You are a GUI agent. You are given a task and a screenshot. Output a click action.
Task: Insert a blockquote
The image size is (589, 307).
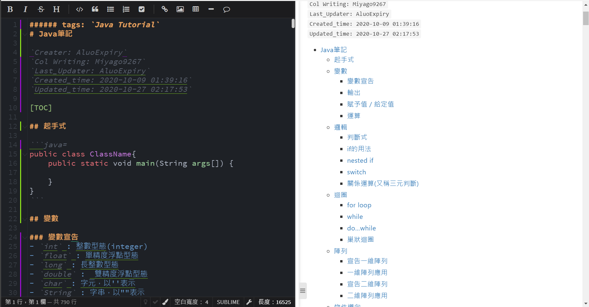pyautogui.click(x=95, y=9)
